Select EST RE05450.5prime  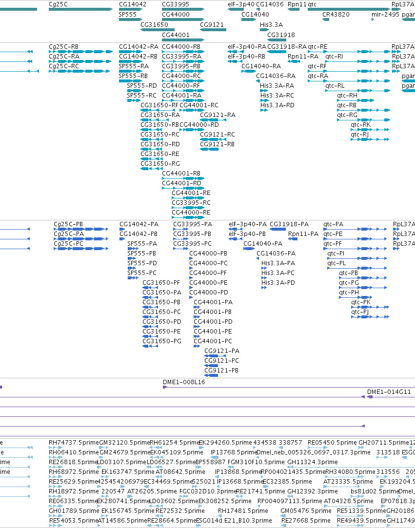(x=332, y=443)
